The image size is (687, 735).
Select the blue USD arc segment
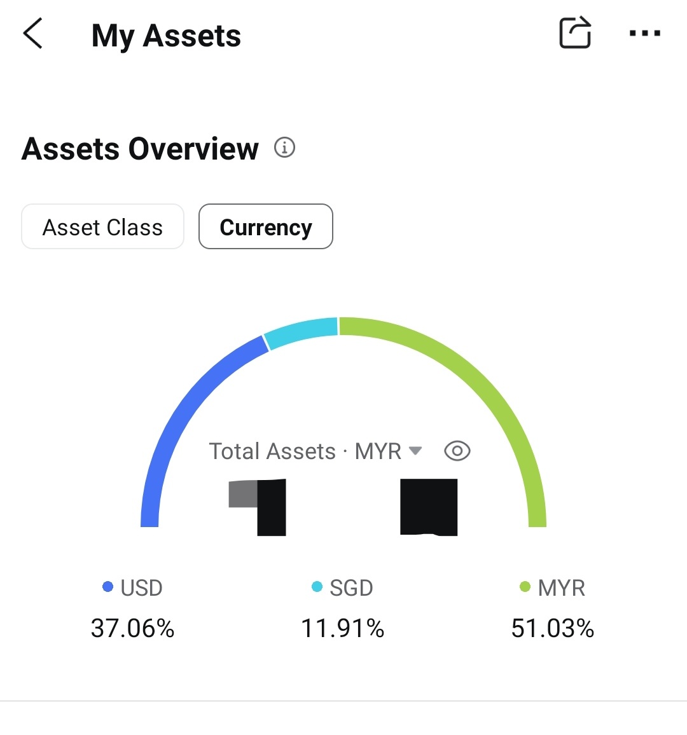coord(184,407)
